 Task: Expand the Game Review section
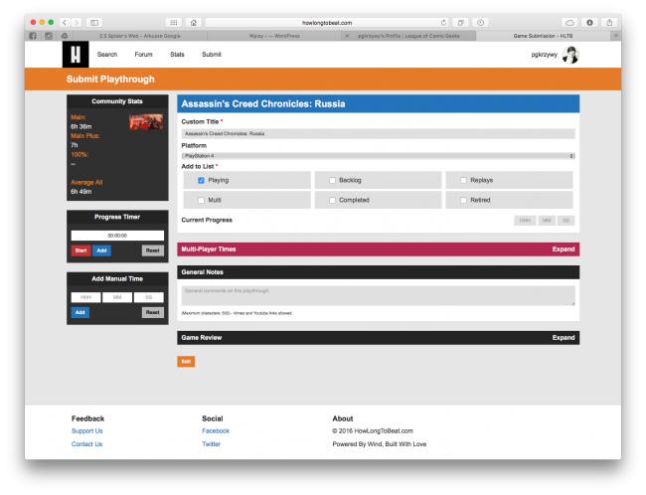click(x=564, y=338)
